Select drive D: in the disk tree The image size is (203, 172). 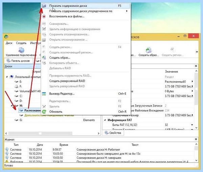pos(21,101)
